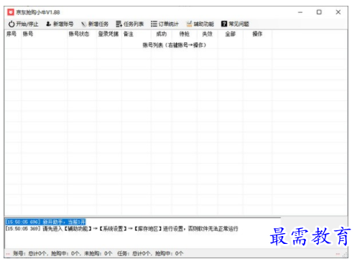Click the 登录凭据 column header
The width and height of the screenshot is (357, 259).
tap(108, 34)
